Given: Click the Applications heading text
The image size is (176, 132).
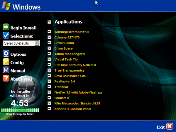Looking at the screenshot, I should (x=68, y=22).
